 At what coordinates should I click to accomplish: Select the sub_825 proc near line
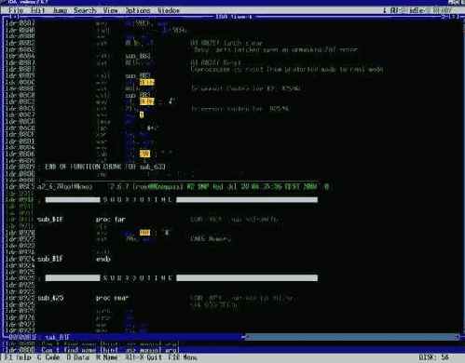click(83, 298)
